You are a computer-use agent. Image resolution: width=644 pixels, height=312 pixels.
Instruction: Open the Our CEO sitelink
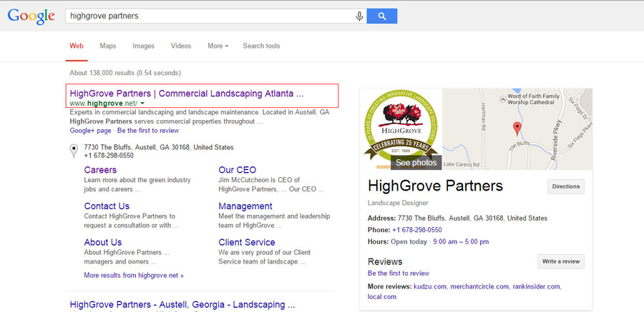pos(237,170)
